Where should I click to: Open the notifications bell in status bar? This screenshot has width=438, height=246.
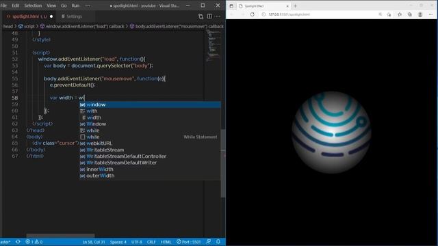pyautogui.click(x=218, y=242)
